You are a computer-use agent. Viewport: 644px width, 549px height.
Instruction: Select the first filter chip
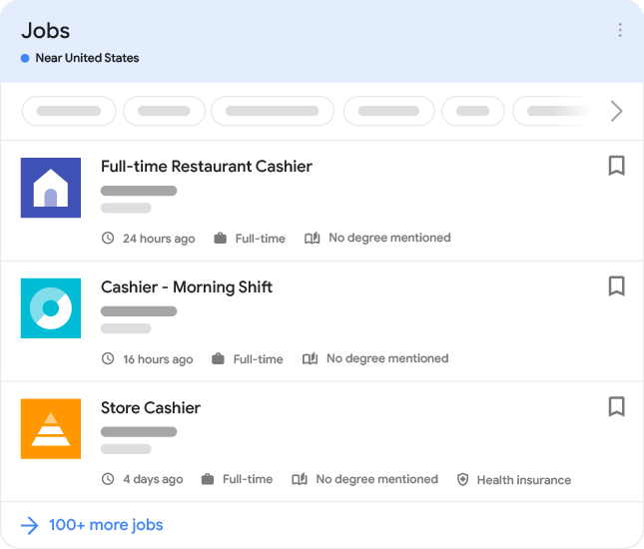coord(69,111)
